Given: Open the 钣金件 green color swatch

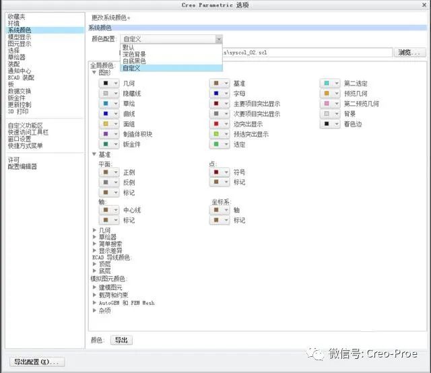Looking at the screenshot, I should [x=109, y=144].
